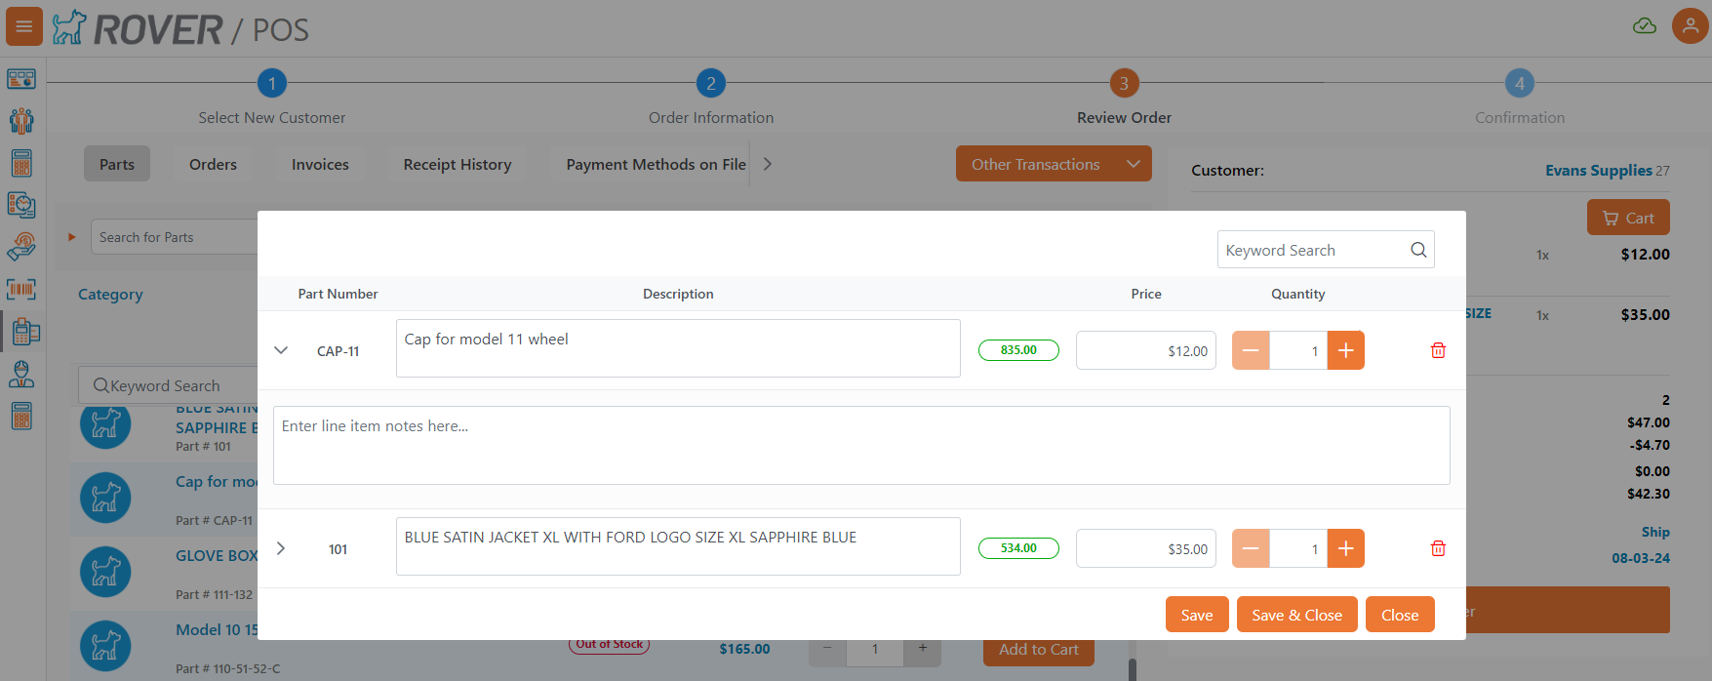Close the line item dialog
The width and height of the screenshot is (1712, 681).
(x=1399, y=615)
